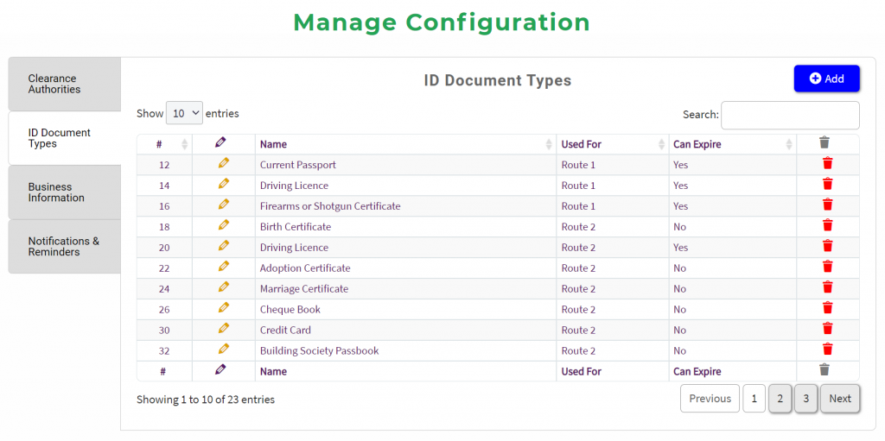The width and height of the screenshot is (885, 441).
Task: Open the Business Information tab
Action: [x=65, y=192]
